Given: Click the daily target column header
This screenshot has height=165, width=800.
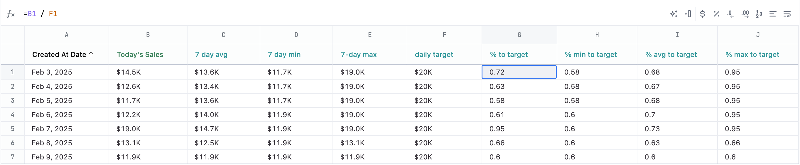Looking at the screenshot, I should pos(434,55).
